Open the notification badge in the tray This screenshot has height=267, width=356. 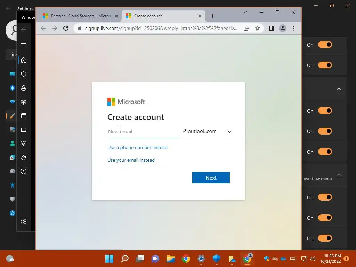pos(346,259)
